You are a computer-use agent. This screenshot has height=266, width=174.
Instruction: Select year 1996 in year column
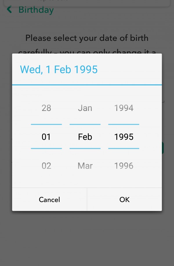124,166
